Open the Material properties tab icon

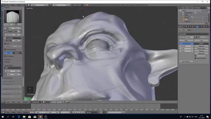[202, 26]
